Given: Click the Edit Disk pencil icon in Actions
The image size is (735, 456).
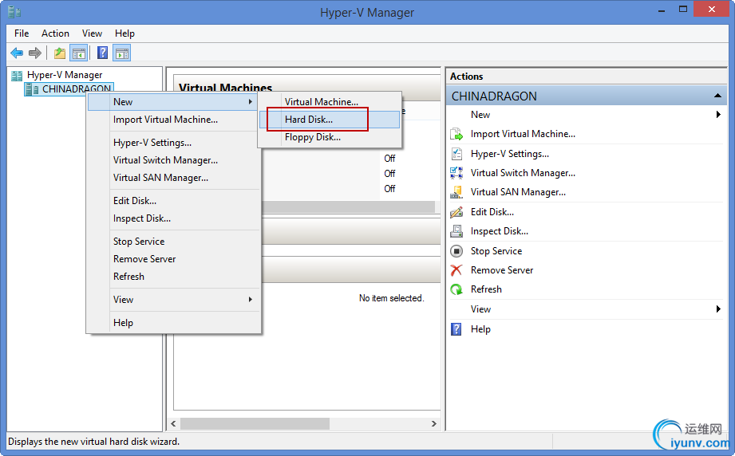Looking at the screenshot, I should click(456, 212).
